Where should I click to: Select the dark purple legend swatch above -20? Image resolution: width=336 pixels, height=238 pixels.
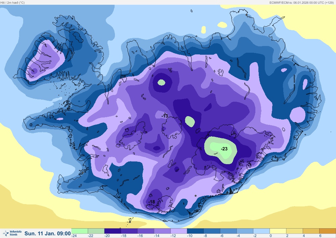click(x=113, y=231)
